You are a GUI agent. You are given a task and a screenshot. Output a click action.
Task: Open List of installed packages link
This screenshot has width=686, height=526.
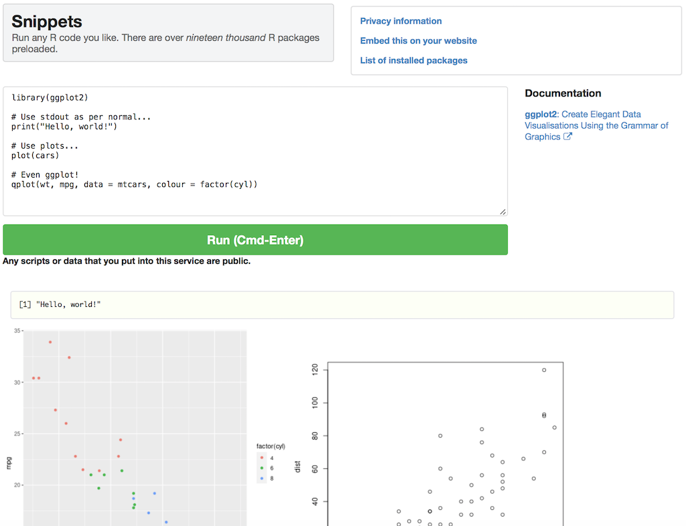(x=413, y=60)
